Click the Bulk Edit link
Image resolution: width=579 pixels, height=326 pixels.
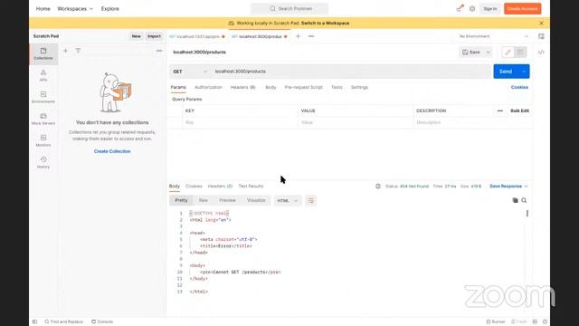coord(519,110)
